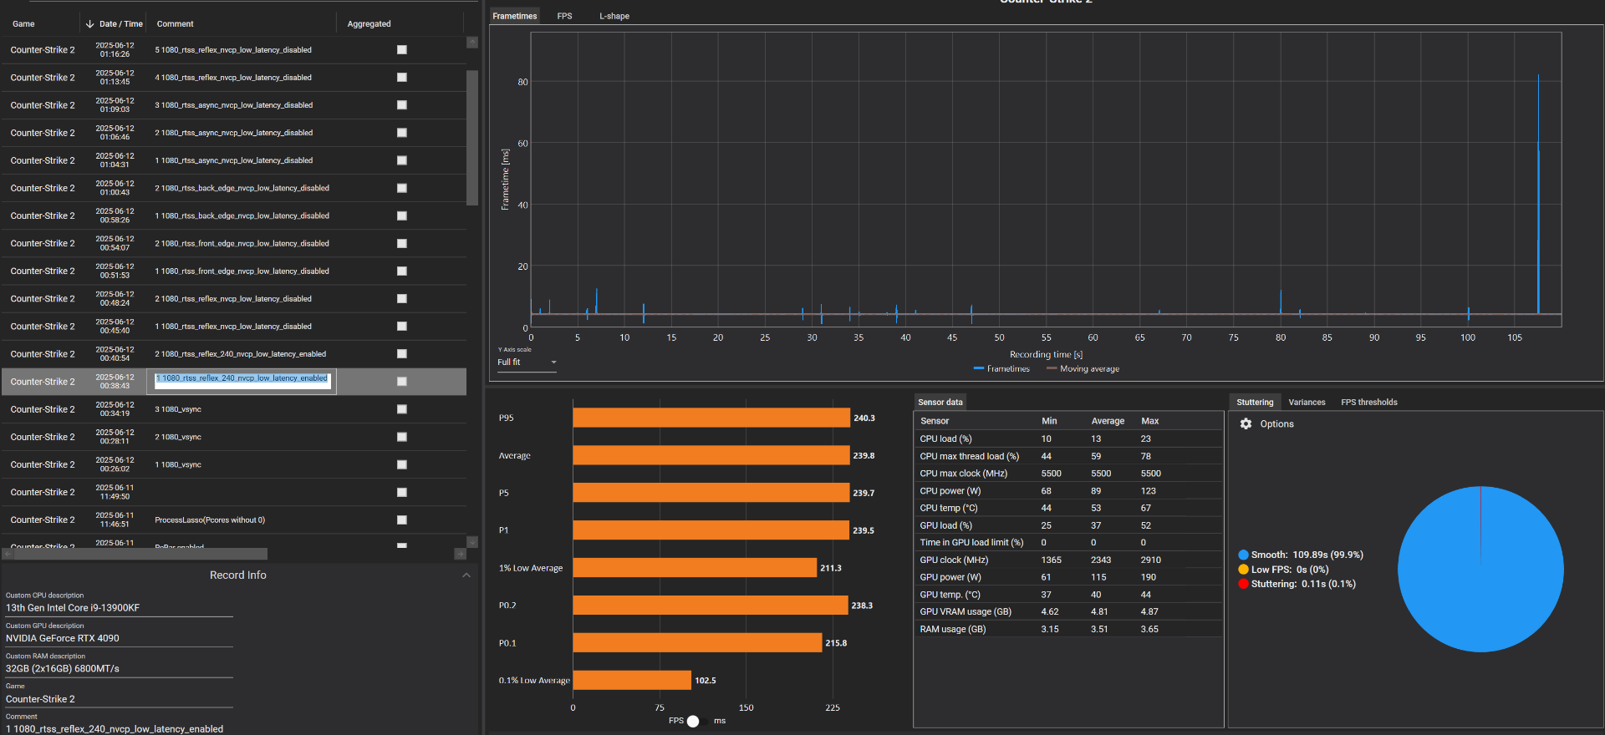Click the blue stuttering pie chart
Viewport: 1605px width, 735px height.
(x=1480, y=570)
